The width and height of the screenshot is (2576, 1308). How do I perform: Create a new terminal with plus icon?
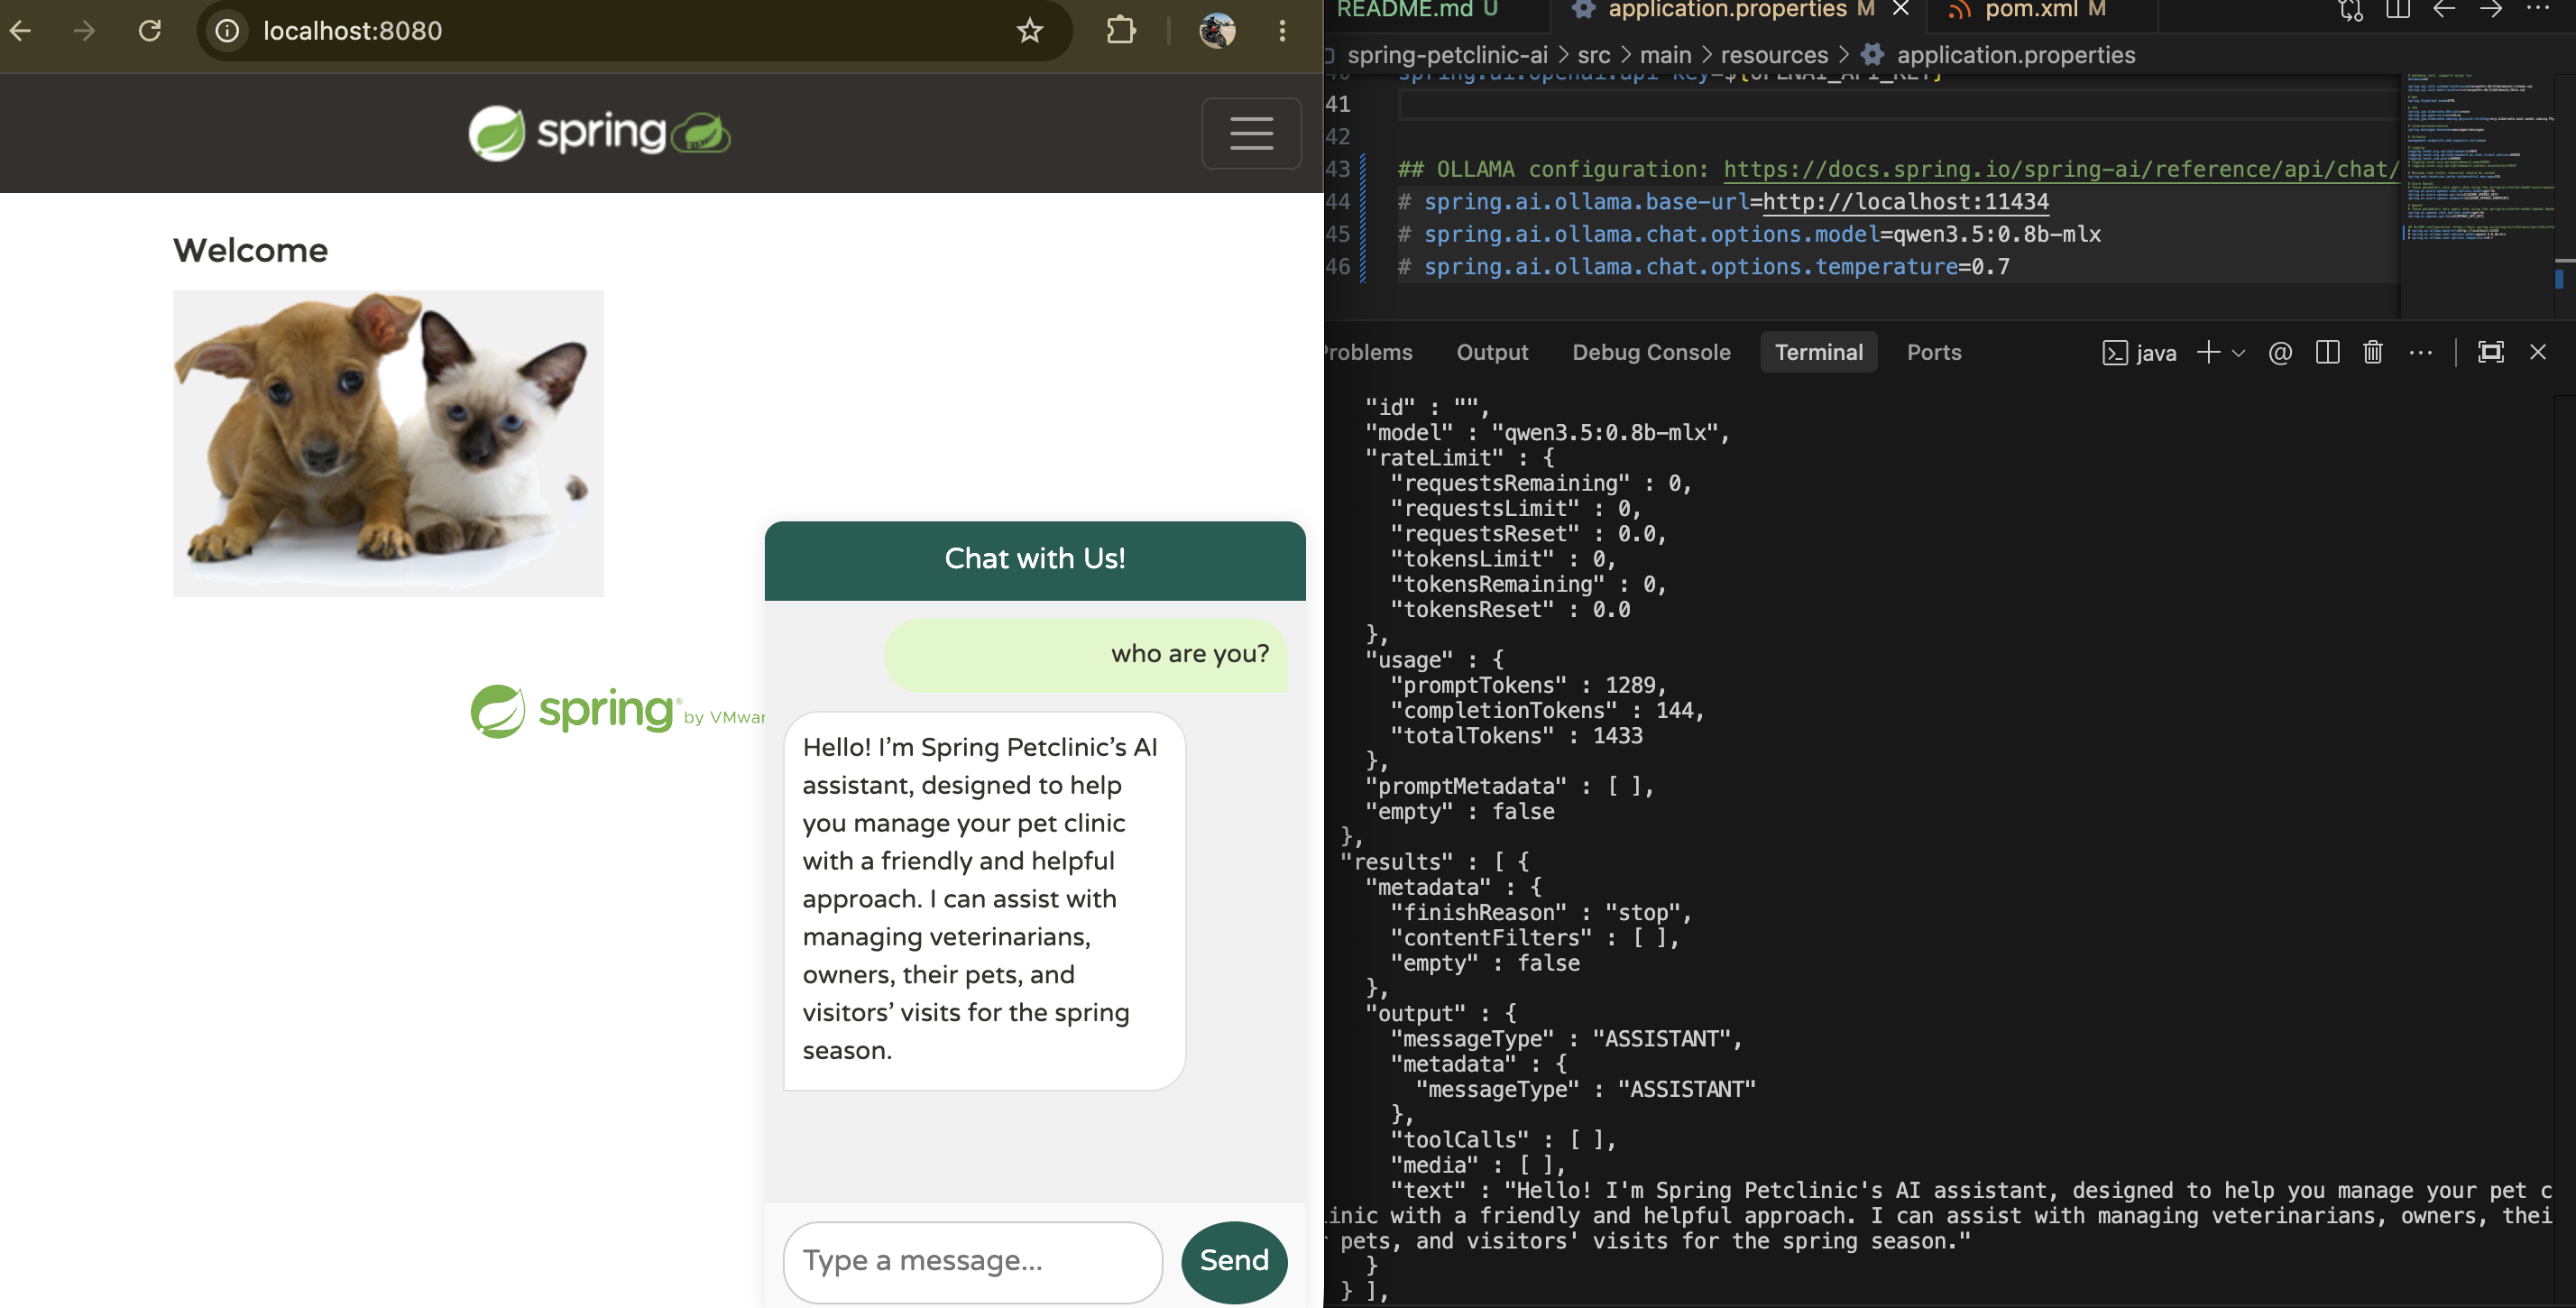click(2208, 352)
